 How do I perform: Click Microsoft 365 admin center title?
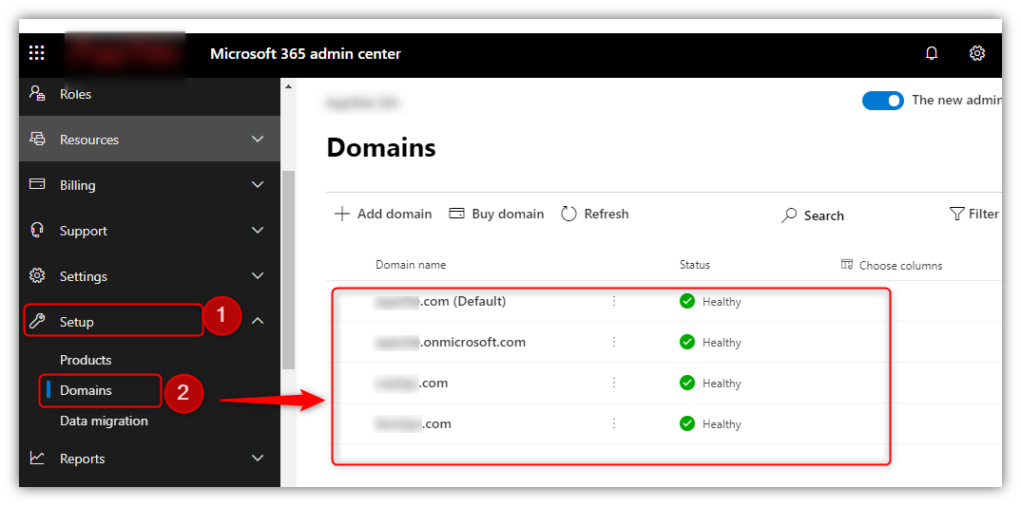click(x=305, y=53)
